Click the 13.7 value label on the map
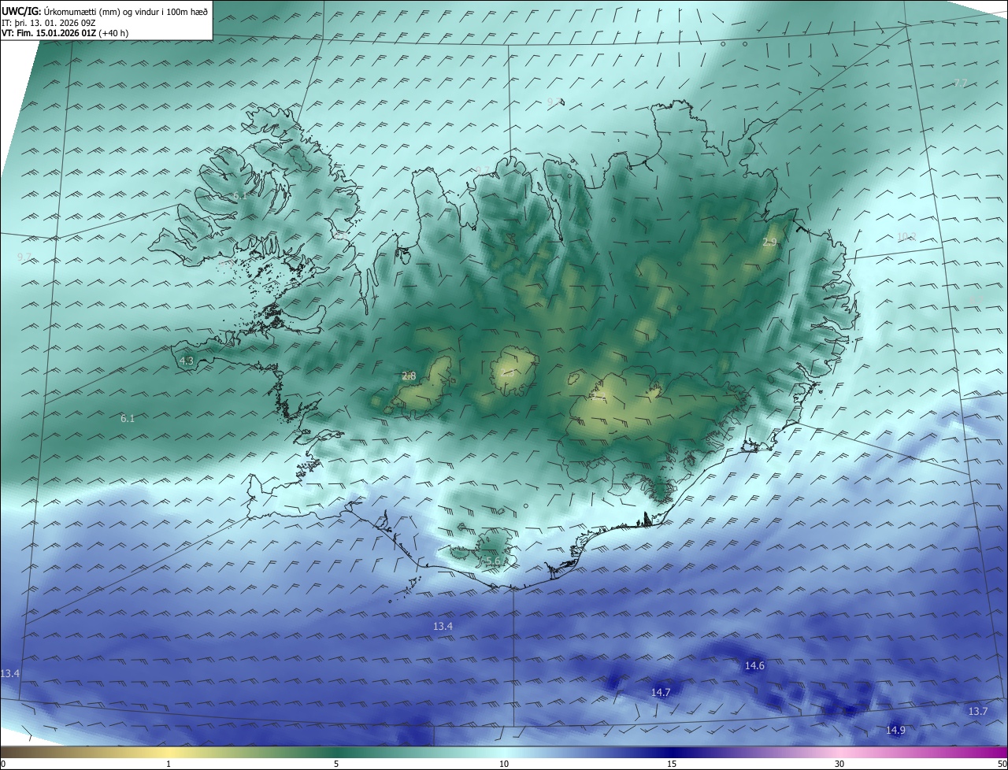The height and width of the screenshot is (770, 1008). coord(977,711)
